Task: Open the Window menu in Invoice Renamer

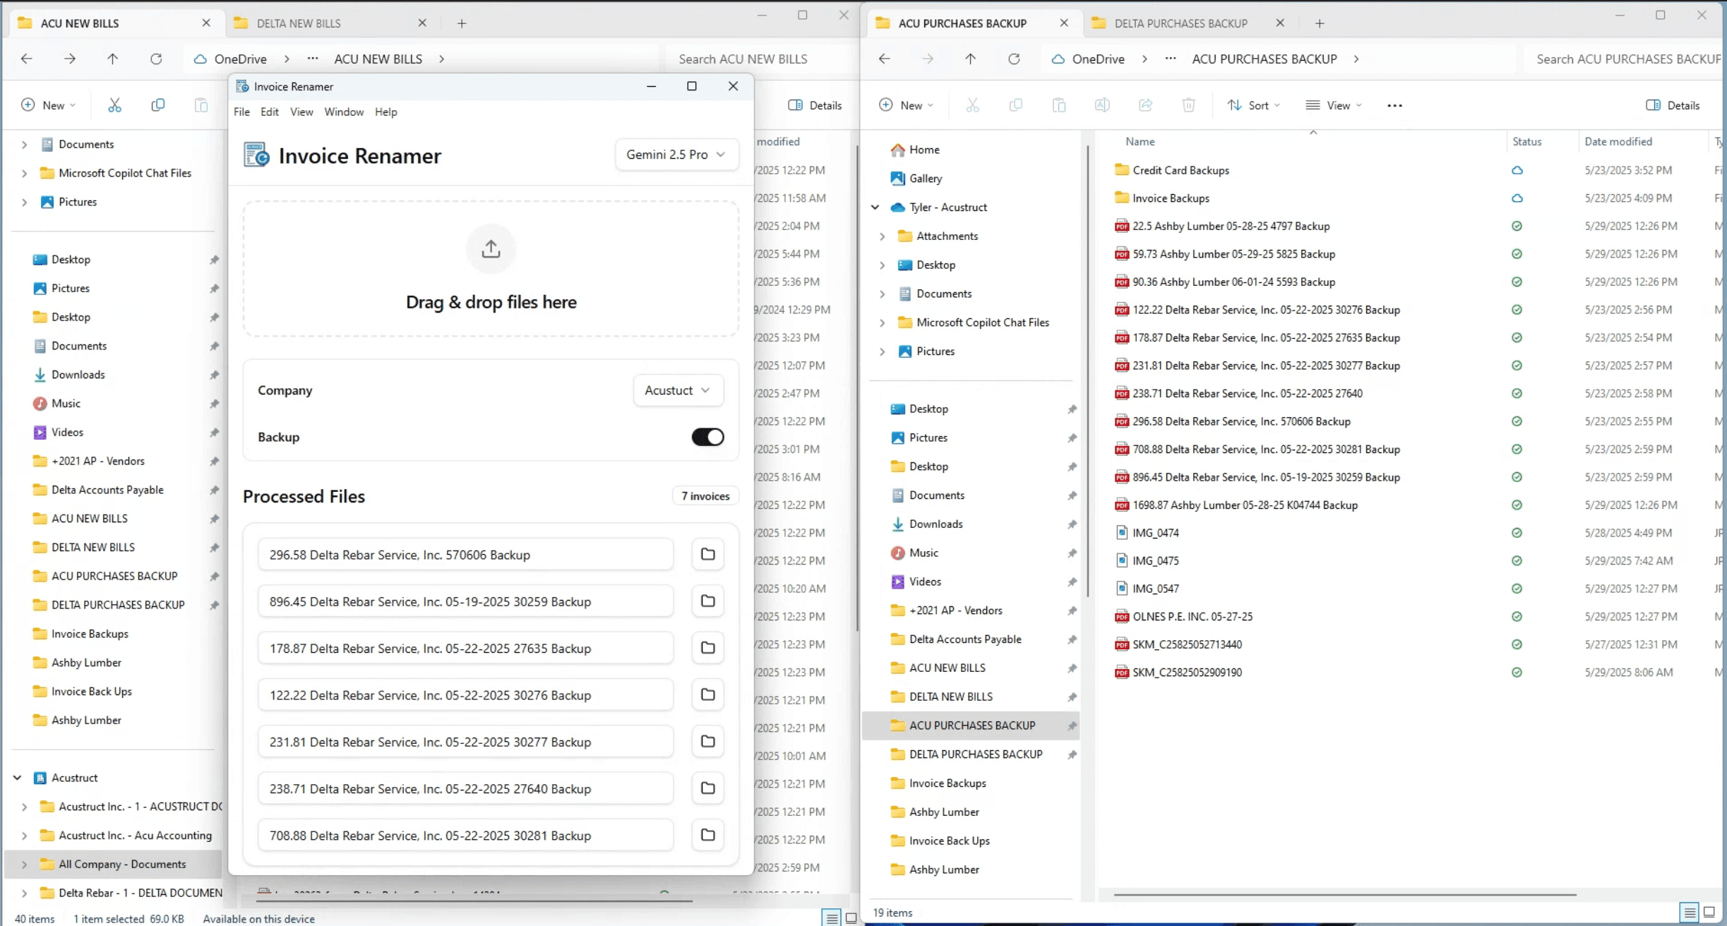Action: 344,112
